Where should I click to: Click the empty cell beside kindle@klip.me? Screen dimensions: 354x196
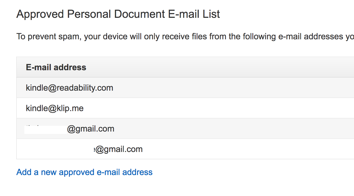pos(219,108)
